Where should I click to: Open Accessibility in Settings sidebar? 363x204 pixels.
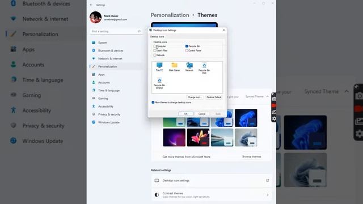[x=105, y=107]
